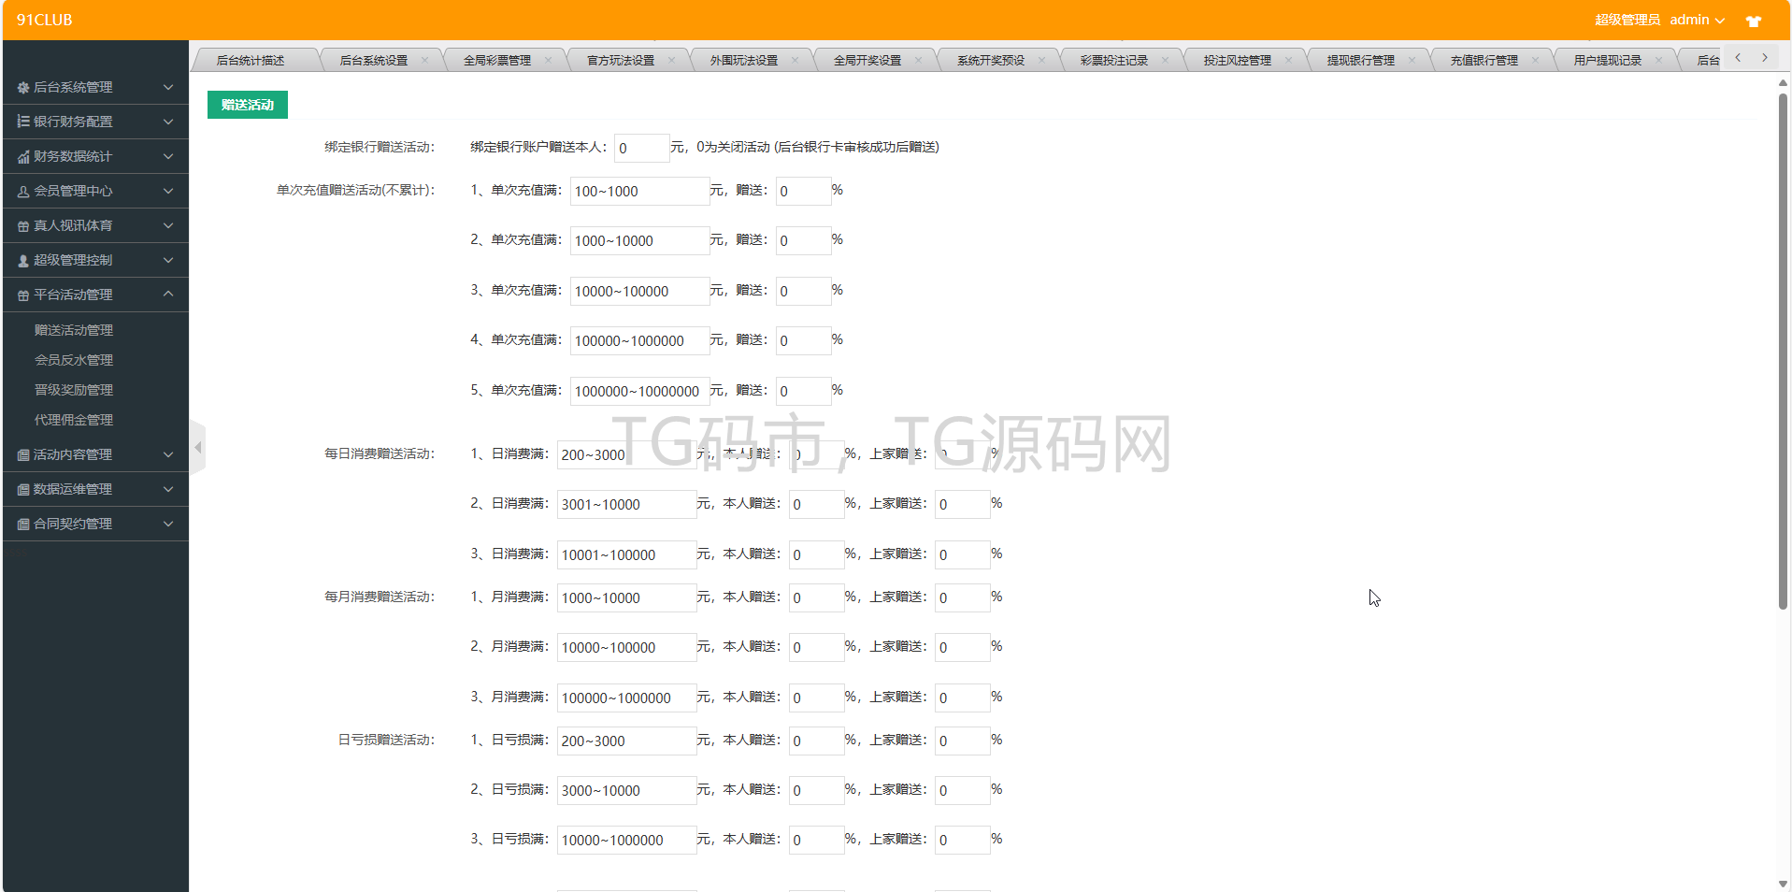Click the list icon beside 银行财务配置

(23, 122)
